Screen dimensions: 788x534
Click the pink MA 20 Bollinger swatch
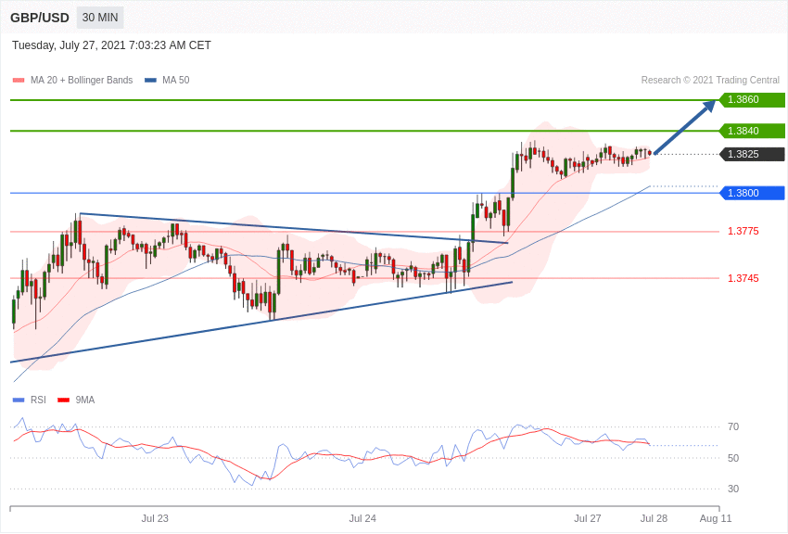pyautogui.click(x=19, y=81)
